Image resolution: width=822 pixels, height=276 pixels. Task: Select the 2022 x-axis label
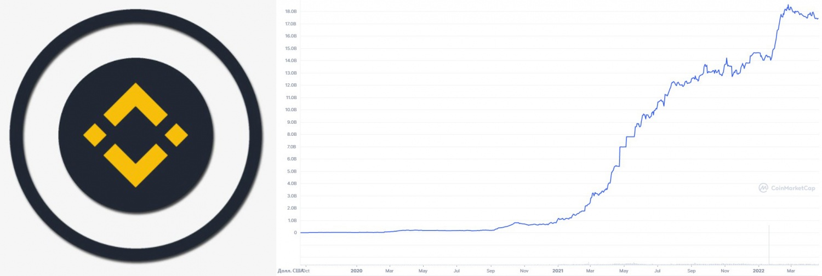pyautogui.click(x=759, y=271)
